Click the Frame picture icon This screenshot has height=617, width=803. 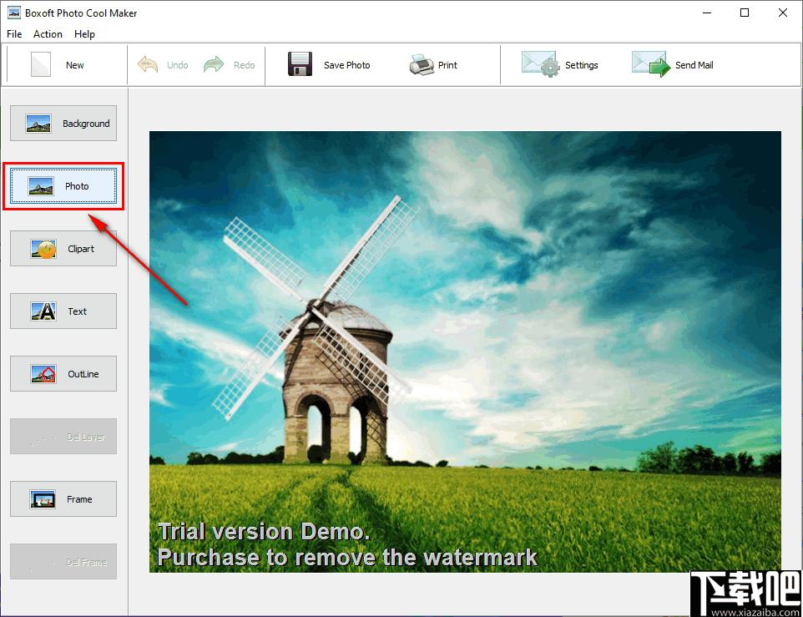tap(43, 499)
